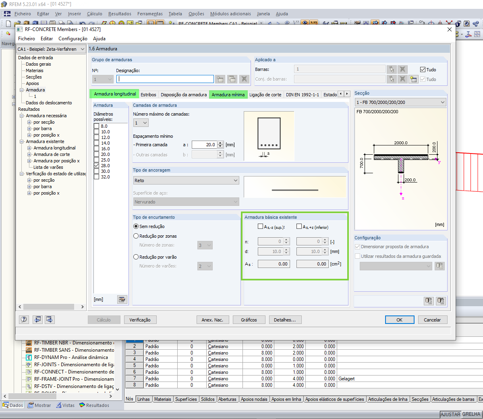Select Redução por zonas radio
Image resolution: width=483 pixels, height=419 pixels.
[136, 236]
